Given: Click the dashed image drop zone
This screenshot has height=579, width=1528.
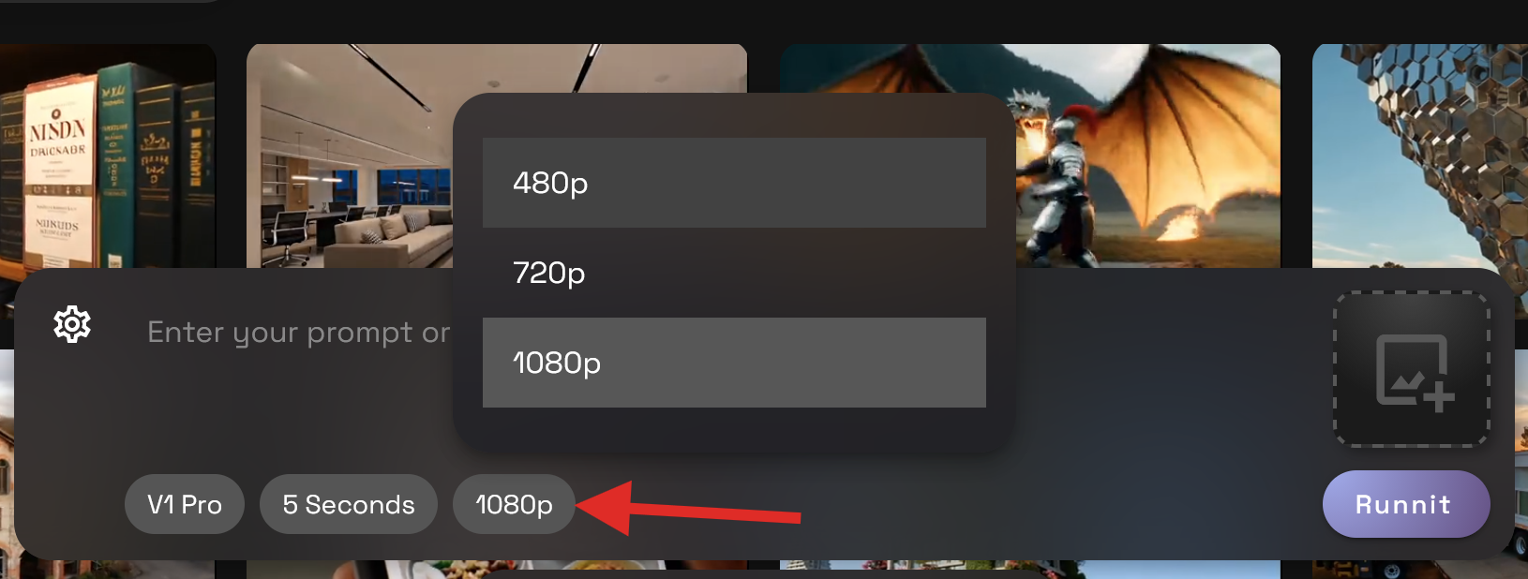Looking at the screenshot, I should coord(1412,369).
